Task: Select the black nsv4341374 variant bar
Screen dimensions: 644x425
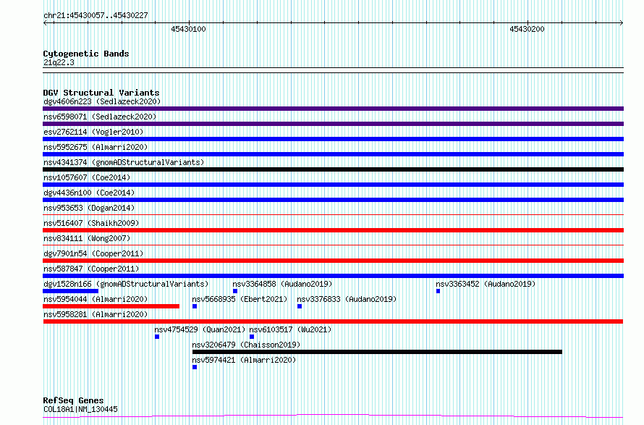Action: pos(333,169)
